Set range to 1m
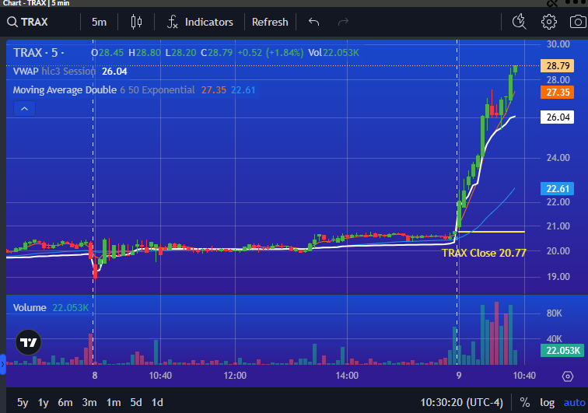This screenshot has width=588, height=413. pyautogui.click(x=114, y=402)
